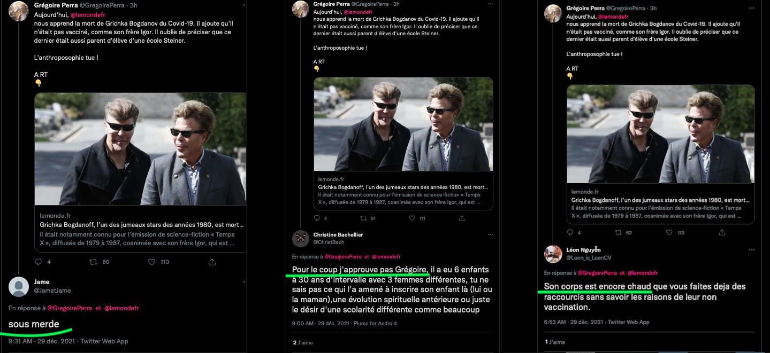Viewport: 770px width, 353px height.
Task: Click @lemondefr mention in Léon Nguyễn's reply
Action: (642, 273)
